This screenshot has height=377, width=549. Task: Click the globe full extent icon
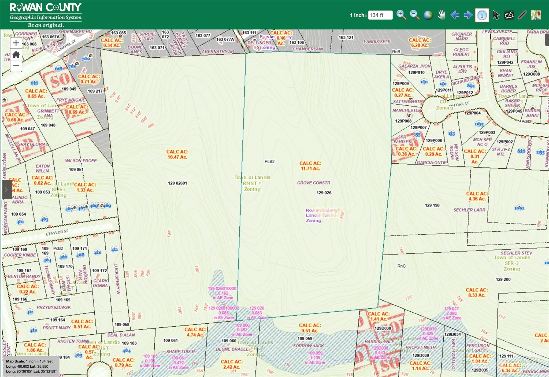428,15
